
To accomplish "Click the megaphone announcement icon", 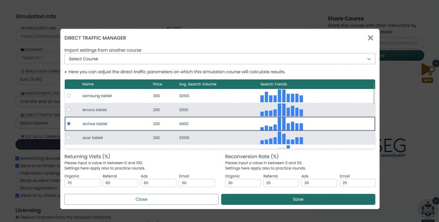I will pos(427,70).
